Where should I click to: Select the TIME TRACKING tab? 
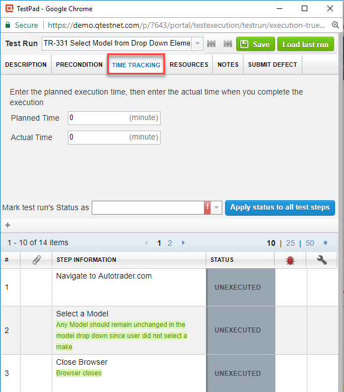136,64
